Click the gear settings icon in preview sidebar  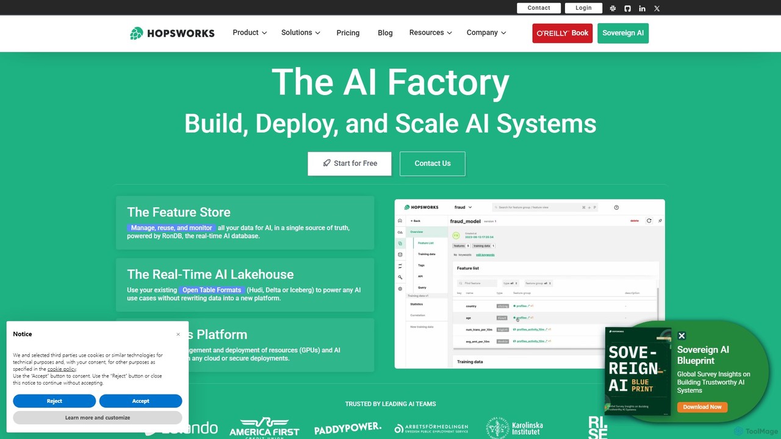tap(400, 288)
